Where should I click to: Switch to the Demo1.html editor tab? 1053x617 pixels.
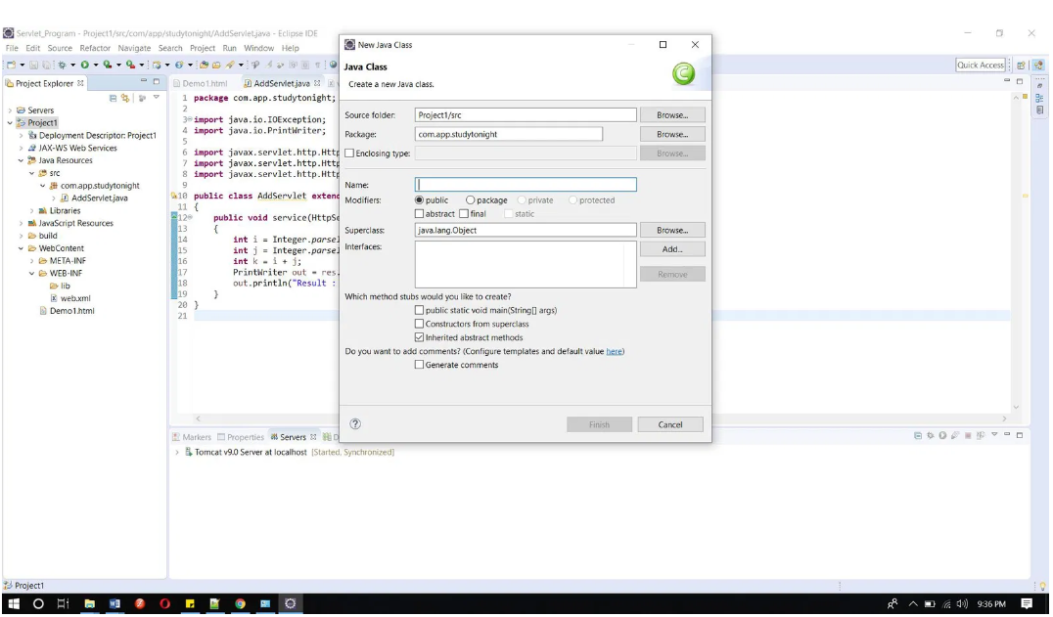tap(205, 83)
